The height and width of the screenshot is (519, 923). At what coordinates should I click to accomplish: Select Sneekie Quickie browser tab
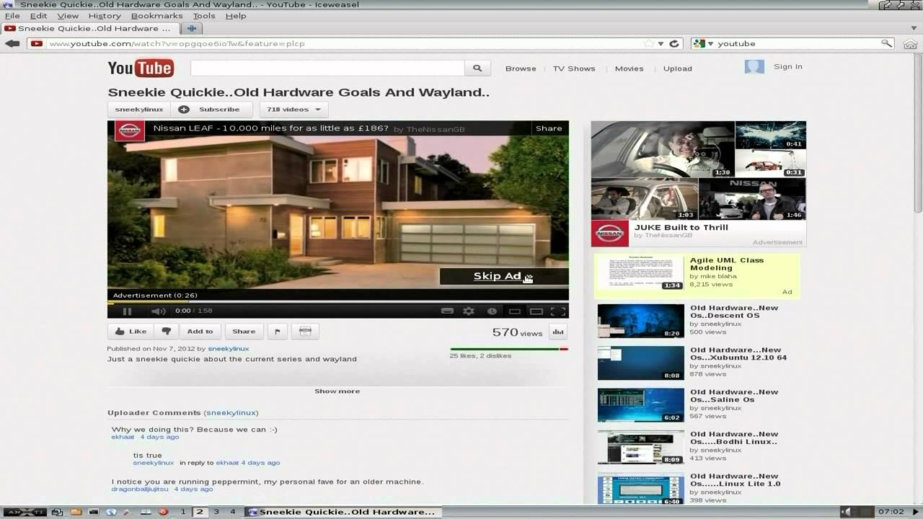click(x=89, y=28)
